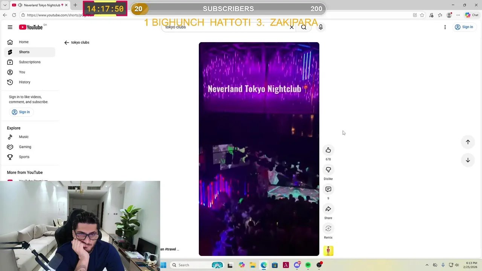Image resolution: width=482 pixels, height=271 pixels.
Task: Open YouTube settings three-dot menu
Action: (x=445, y=27)
